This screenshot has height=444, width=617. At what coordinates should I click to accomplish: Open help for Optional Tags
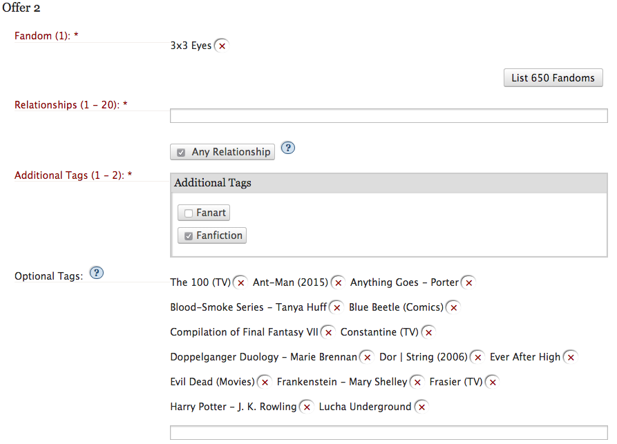97,273
